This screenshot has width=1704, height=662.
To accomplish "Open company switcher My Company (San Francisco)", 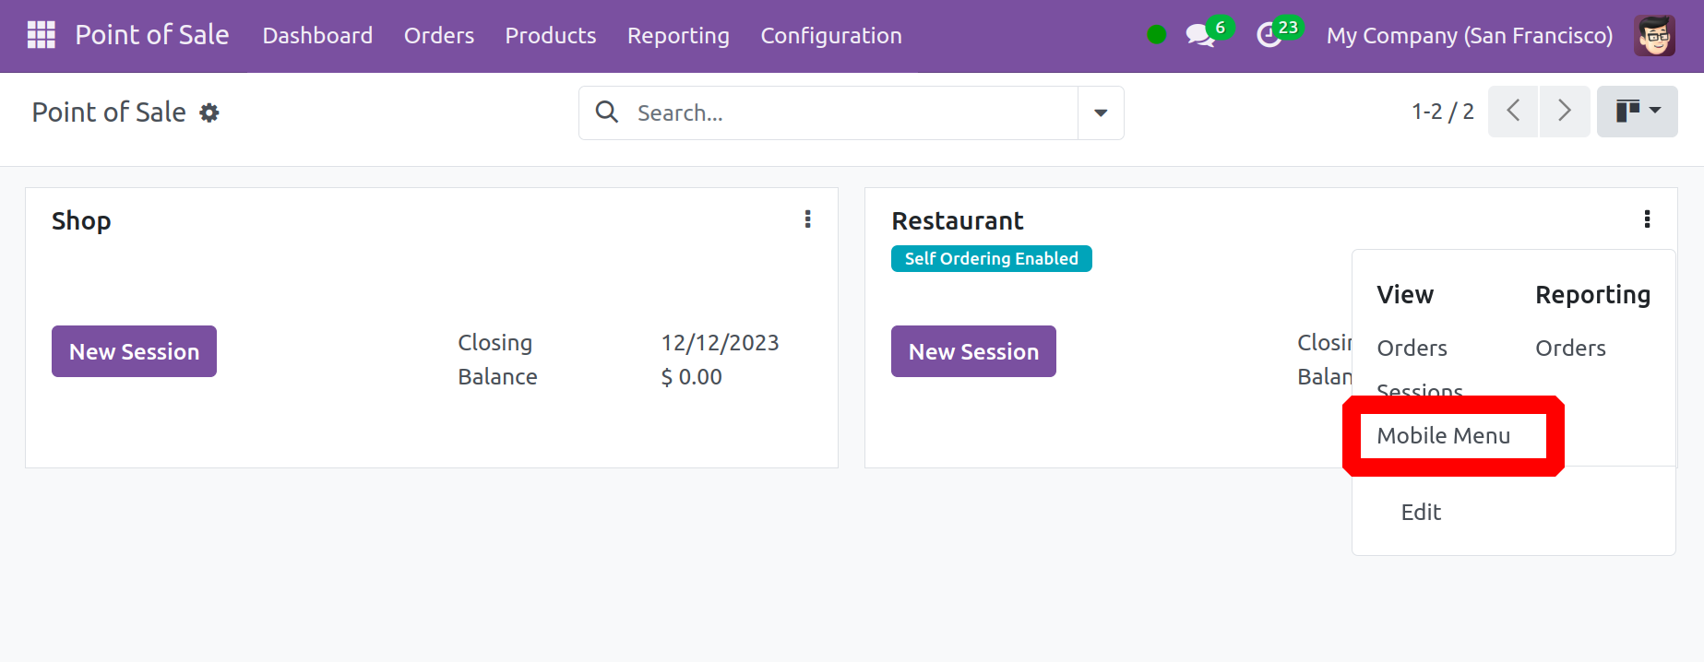I will (1469, 36).
